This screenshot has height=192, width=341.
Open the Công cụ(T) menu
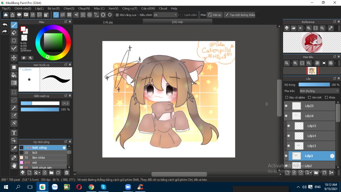click(130, 8)
